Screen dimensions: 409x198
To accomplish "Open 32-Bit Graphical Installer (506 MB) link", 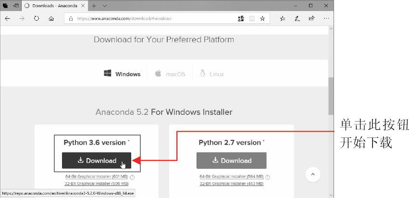I will (97, 184).
